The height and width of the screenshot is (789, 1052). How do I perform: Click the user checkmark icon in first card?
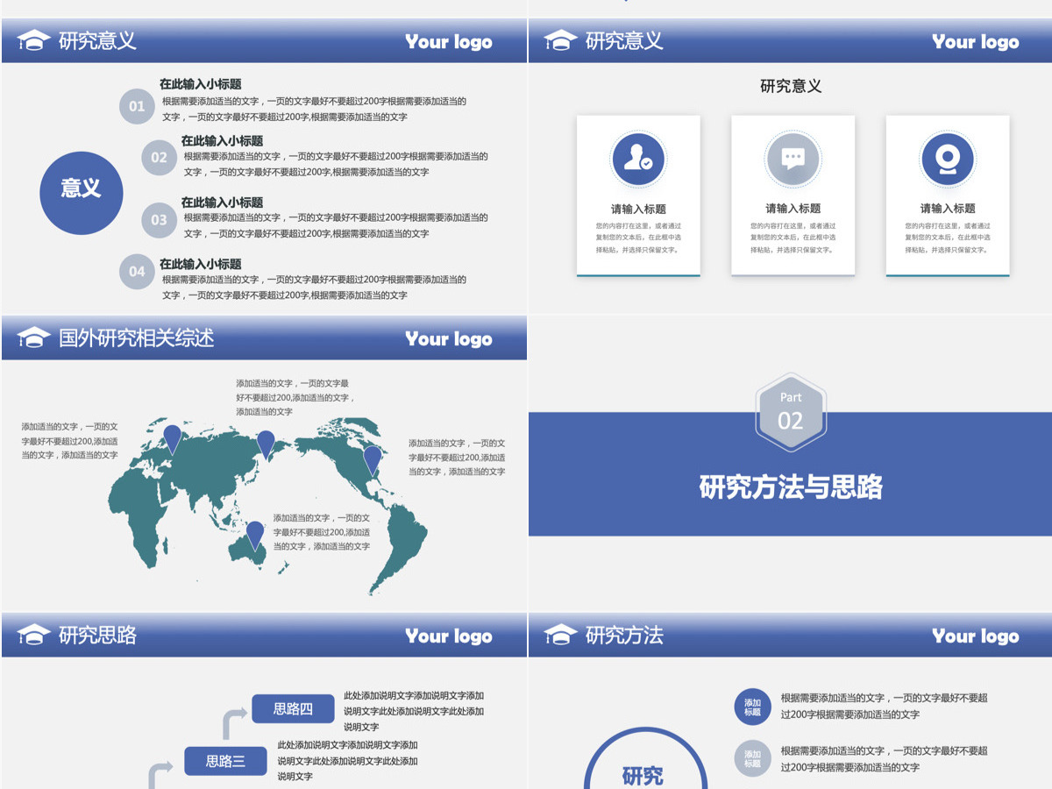pyautogui.click(x=638, y=159)
